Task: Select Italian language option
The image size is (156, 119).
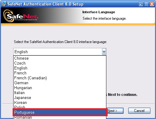Action: pos(60,93)
